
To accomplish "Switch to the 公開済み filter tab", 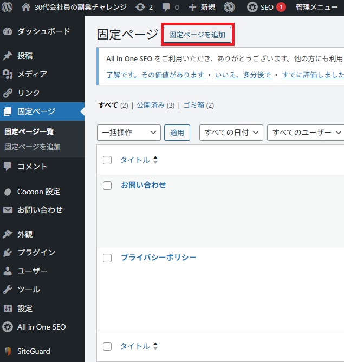I will 151,106.
